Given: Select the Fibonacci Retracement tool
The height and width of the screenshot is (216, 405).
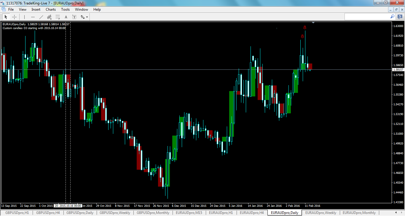Looking at the screenshot, I should pos(58,17).
